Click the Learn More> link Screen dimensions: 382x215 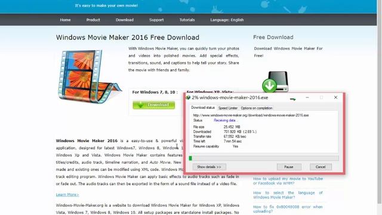click(x=67, y=195)
